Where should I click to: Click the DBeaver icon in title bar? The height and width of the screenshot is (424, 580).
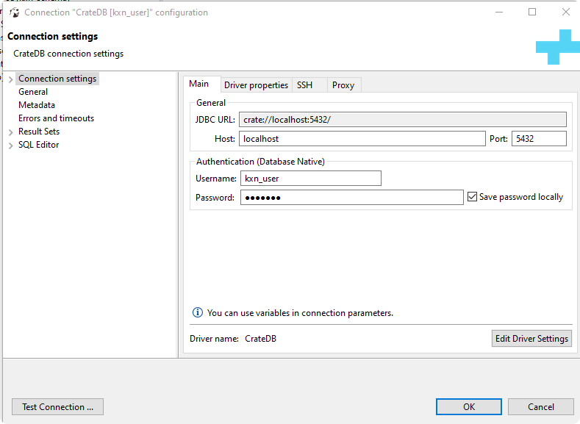15,12
